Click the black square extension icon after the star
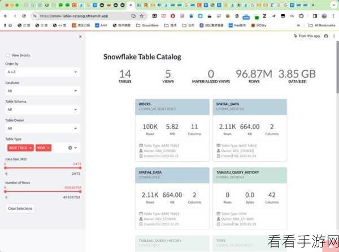This screenshot has width=339, height=252. [154, 16]
